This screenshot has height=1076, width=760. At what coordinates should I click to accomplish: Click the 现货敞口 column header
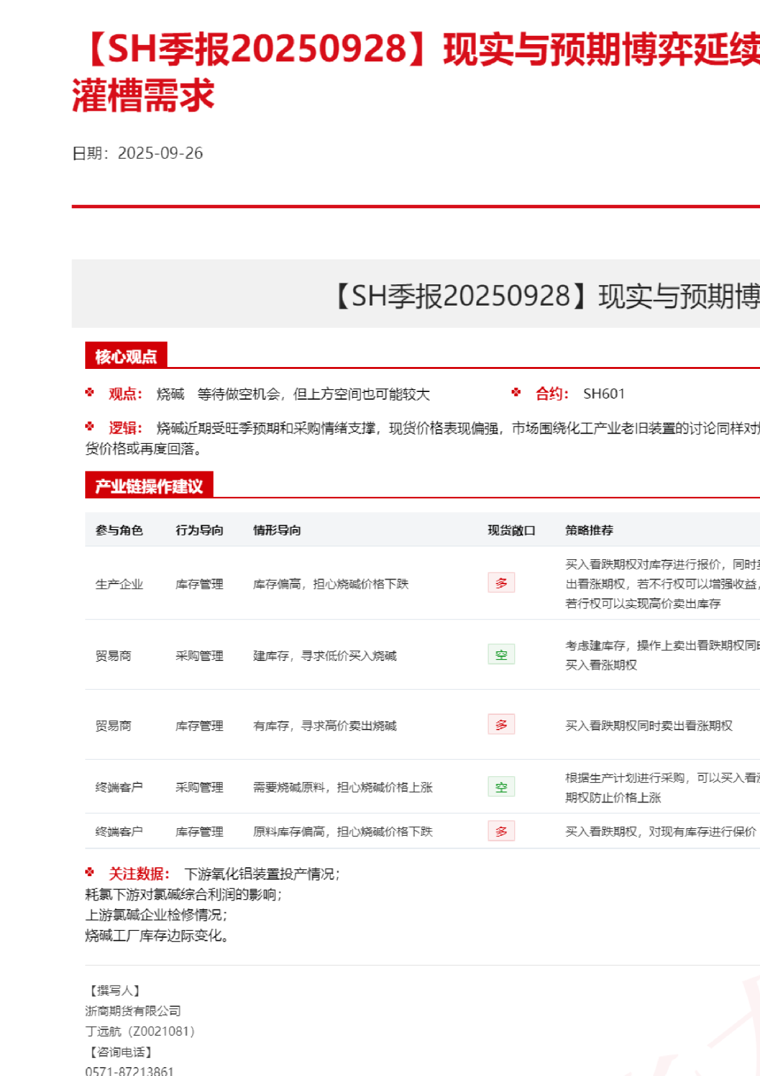pyautogui.click(x=512, y=530)
